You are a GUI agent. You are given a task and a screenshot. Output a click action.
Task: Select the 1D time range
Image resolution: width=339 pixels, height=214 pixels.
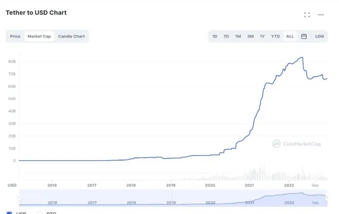[x=215, y=36]
